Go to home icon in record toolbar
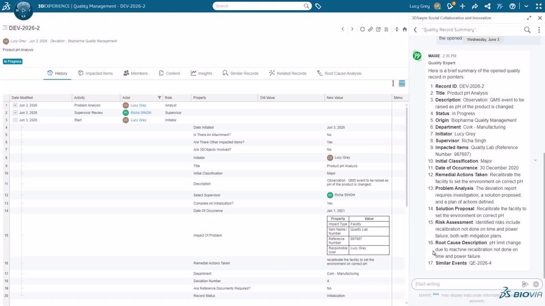Viewport: 545px width, 306px height. pyautogui.click(x=405, y=29)
